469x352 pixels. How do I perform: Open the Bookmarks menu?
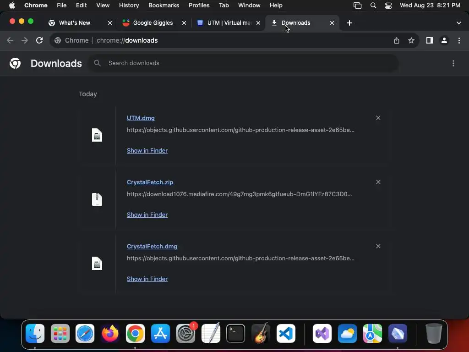coord(164,5)
